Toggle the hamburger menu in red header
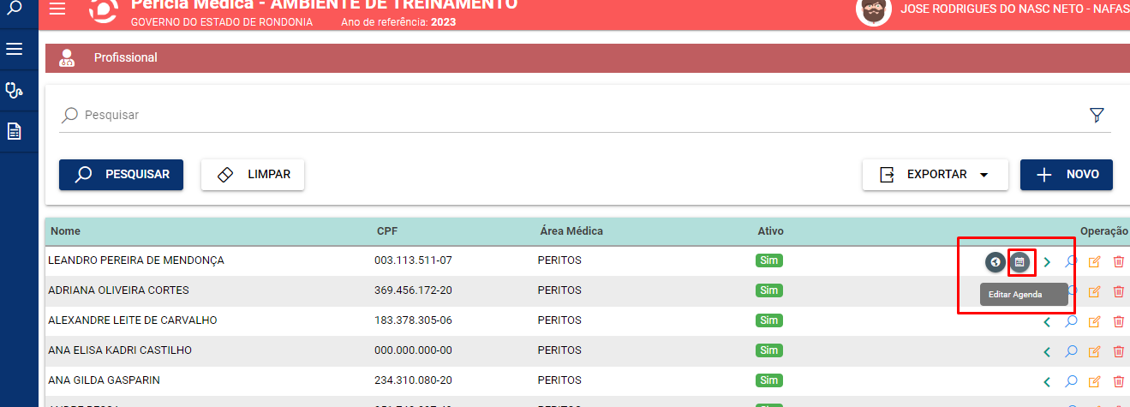 (57, 9)
